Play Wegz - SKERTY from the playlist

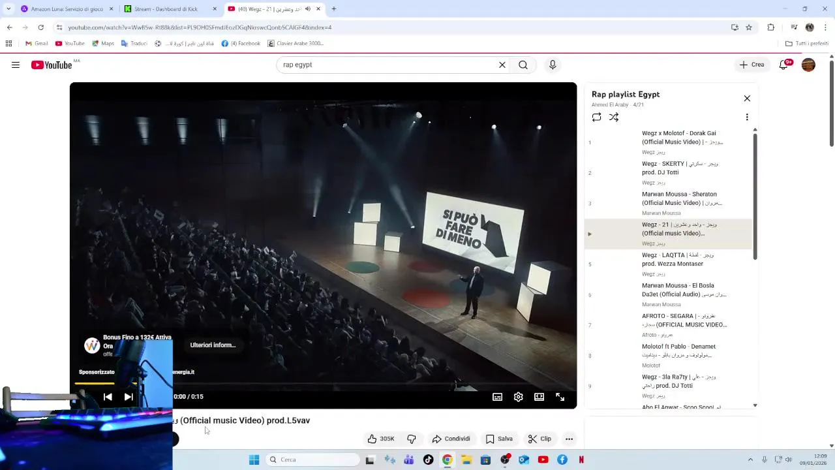coord(669,173)
